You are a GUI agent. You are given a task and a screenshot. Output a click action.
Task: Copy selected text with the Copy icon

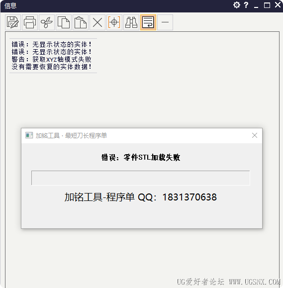[64, 22]
